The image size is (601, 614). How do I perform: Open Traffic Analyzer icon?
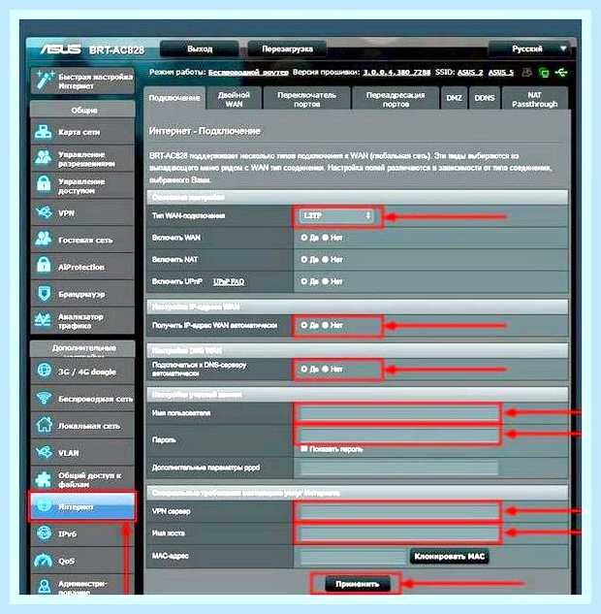coord(43,320)
